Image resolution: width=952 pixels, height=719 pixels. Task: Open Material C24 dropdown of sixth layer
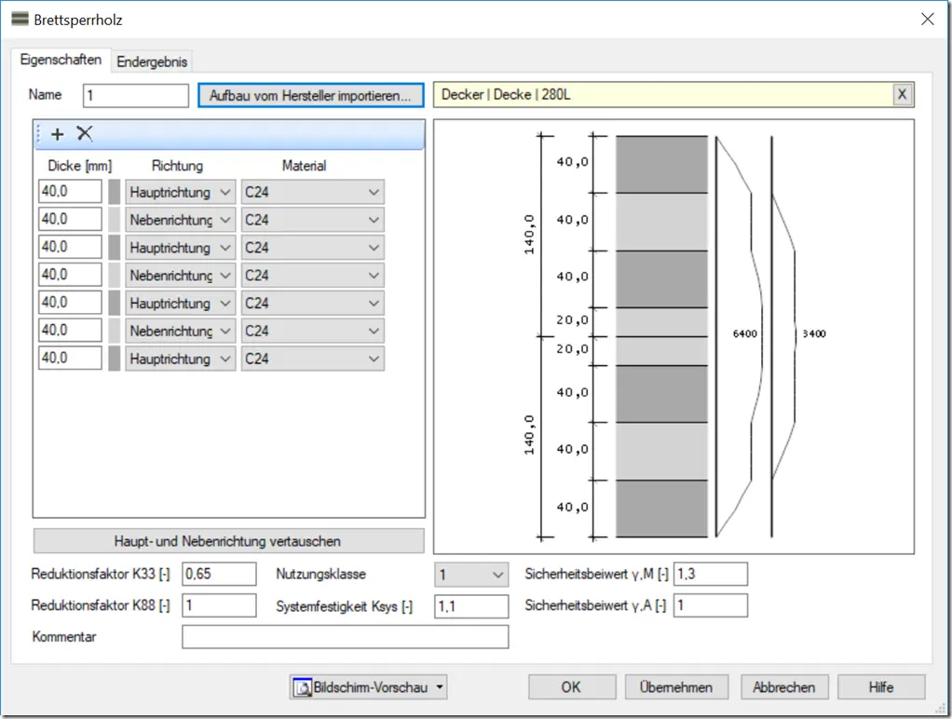click(x=313, y=331)
